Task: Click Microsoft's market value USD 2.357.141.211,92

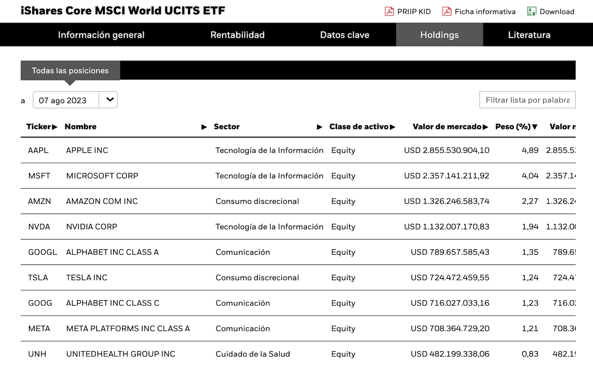Action: pos(446,176)
